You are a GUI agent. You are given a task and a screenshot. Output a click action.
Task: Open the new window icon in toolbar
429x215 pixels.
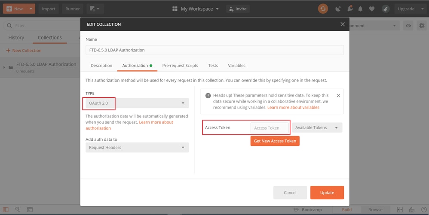[95, 9]
